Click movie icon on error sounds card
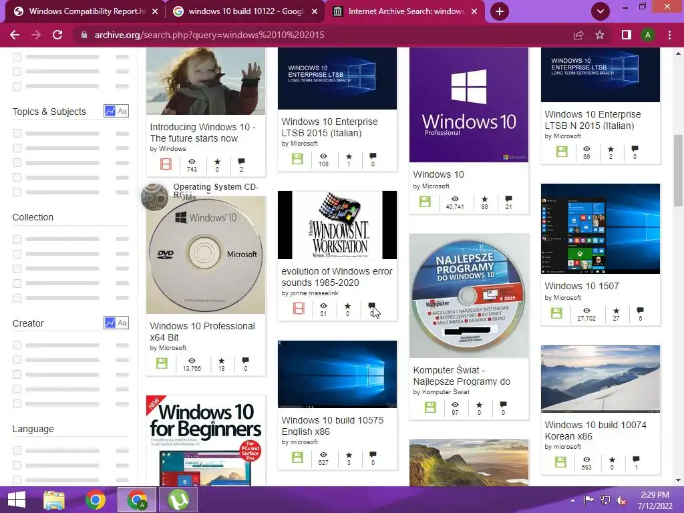 (x=299, y=309)
